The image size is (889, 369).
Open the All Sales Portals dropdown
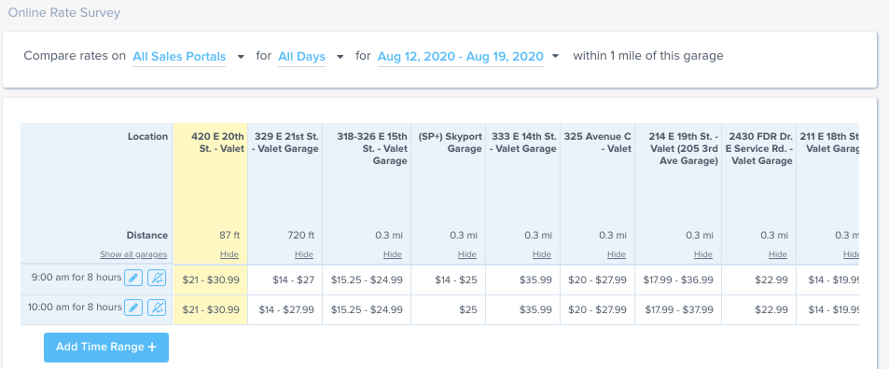click(179, 57)
